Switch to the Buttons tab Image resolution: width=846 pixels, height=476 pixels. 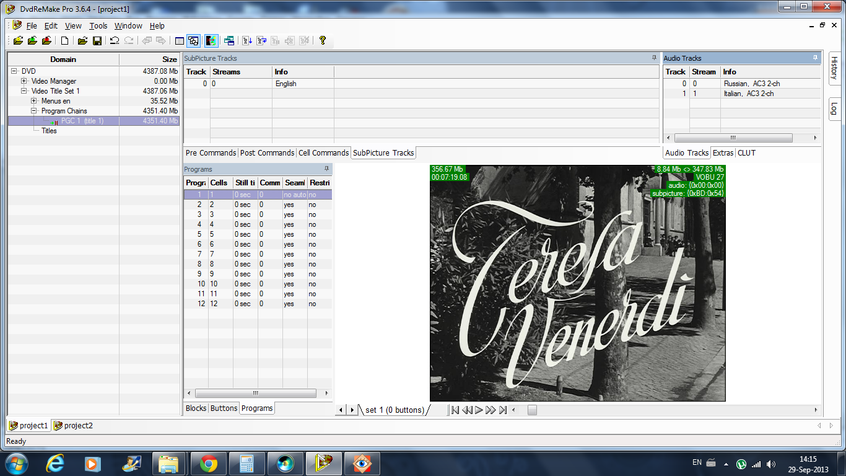coord(224,408)
